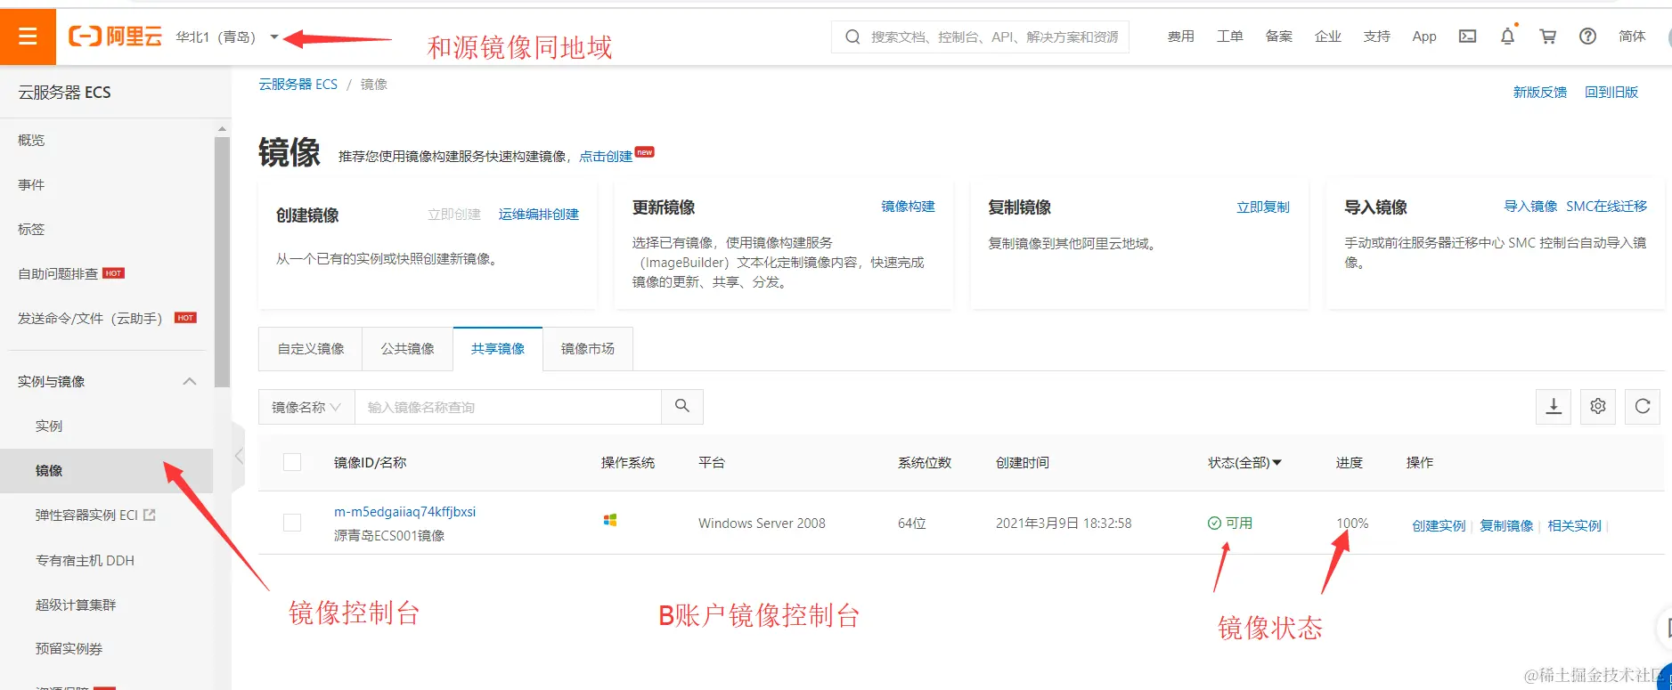This screenshot has height=690, width=1672.
Task: Open column settings gear icon
Action: pyautogui.click(x=1598, y=407)
